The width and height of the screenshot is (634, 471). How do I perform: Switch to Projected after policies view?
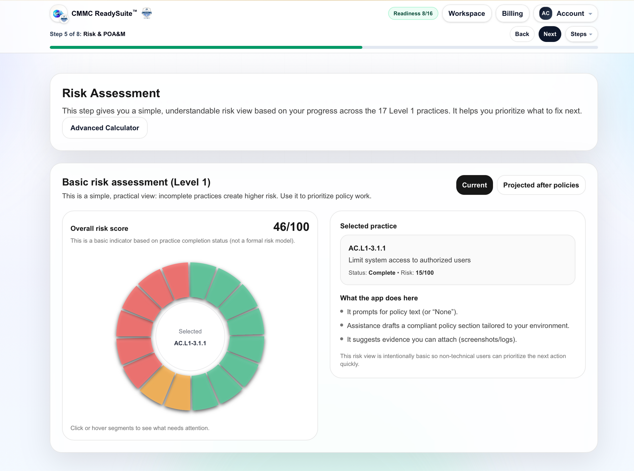(541, 185)
